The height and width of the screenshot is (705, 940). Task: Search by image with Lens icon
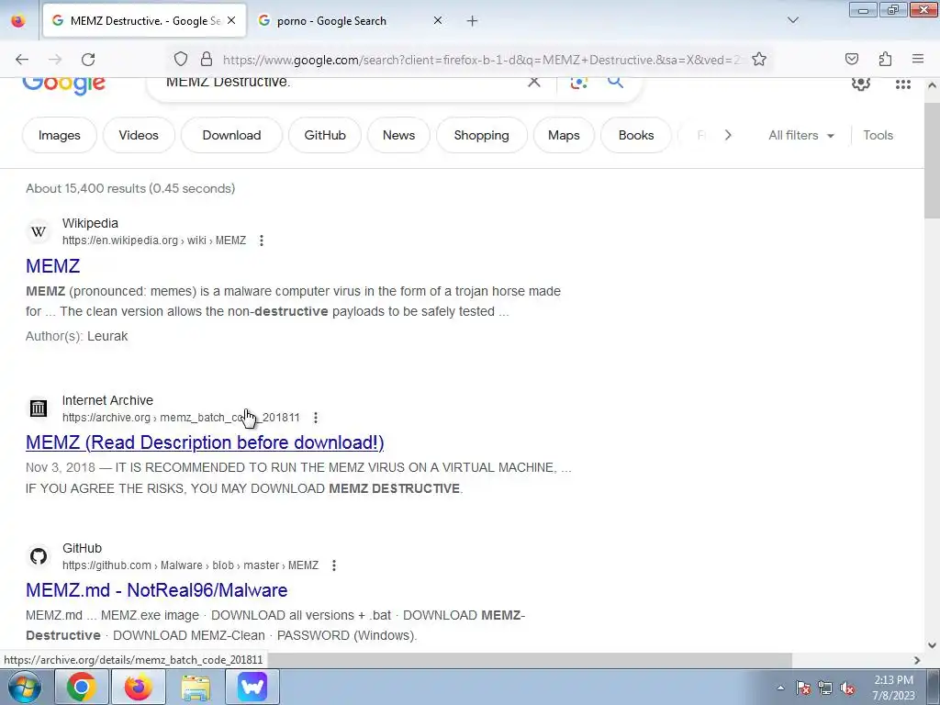[578, 83]
